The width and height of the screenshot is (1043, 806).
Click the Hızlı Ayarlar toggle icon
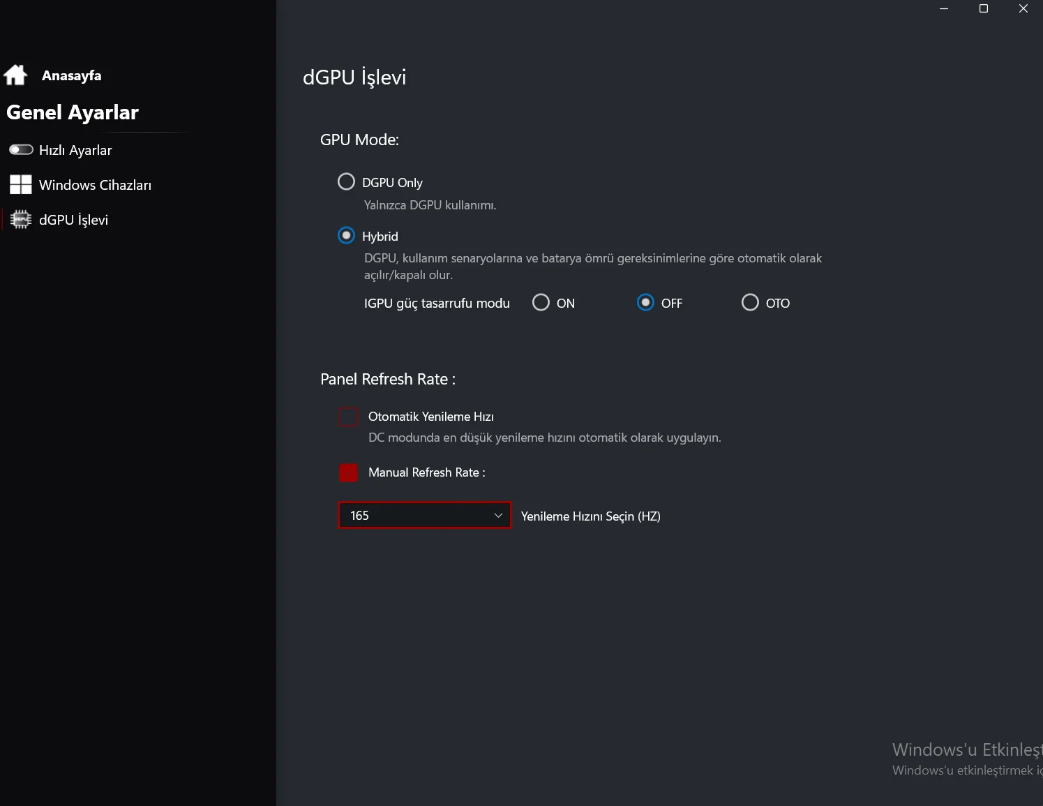coord(21,150)
